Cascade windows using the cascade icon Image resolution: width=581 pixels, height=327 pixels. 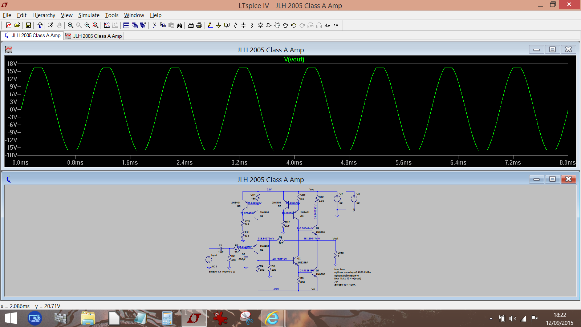135,25
